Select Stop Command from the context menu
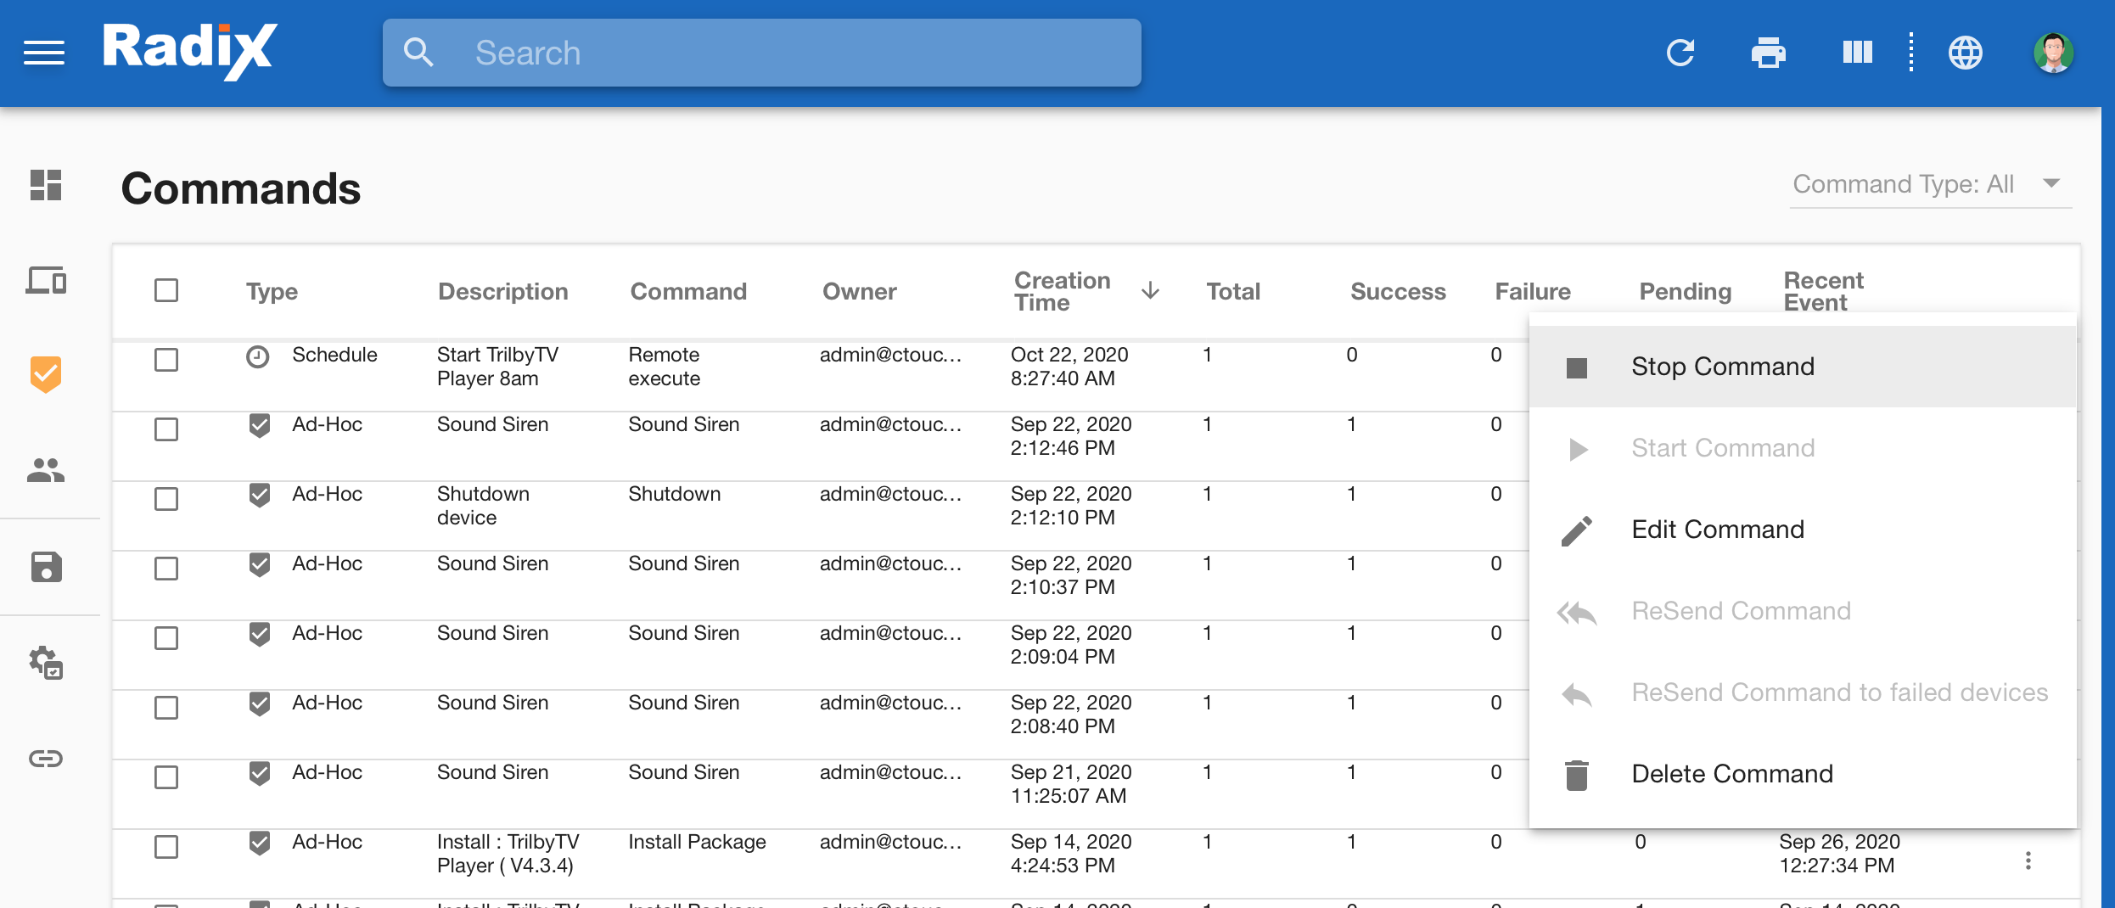Screen dimensions: 2115x908 [1723, 367]
